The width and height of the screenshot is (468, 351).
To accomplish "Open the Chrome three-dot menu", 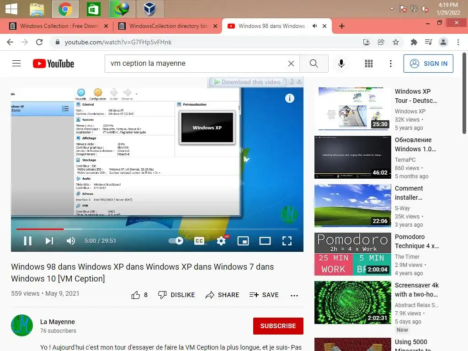I will pos(458,42).
